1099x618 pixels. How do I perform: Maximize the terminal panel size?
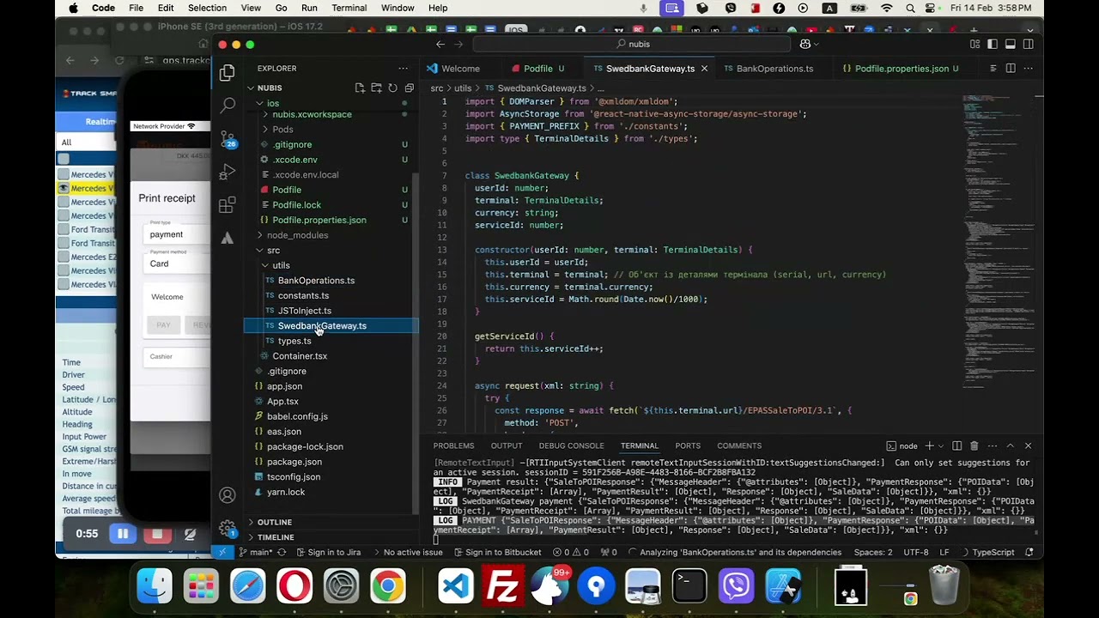tap(1010, 446)
